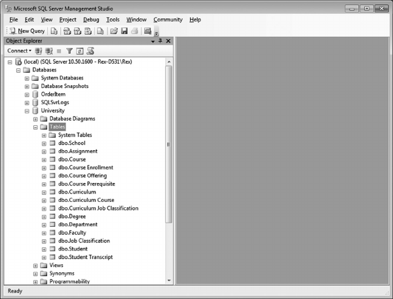Maximize the Management Studio window

366,9
